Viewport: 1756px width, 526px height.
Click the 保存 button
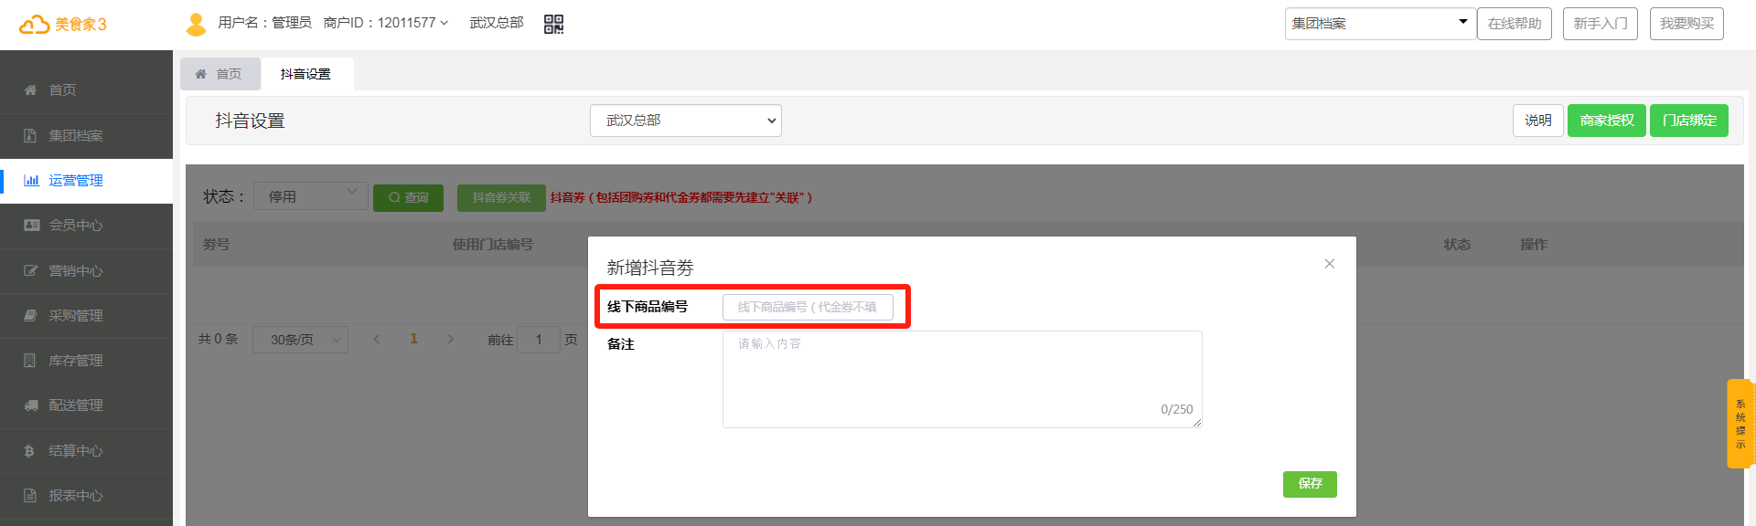pos(1310,484)
